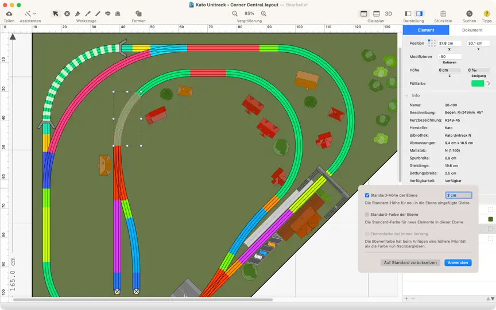Expand the Assistenten dropdown chevron

tap(34, 14)
